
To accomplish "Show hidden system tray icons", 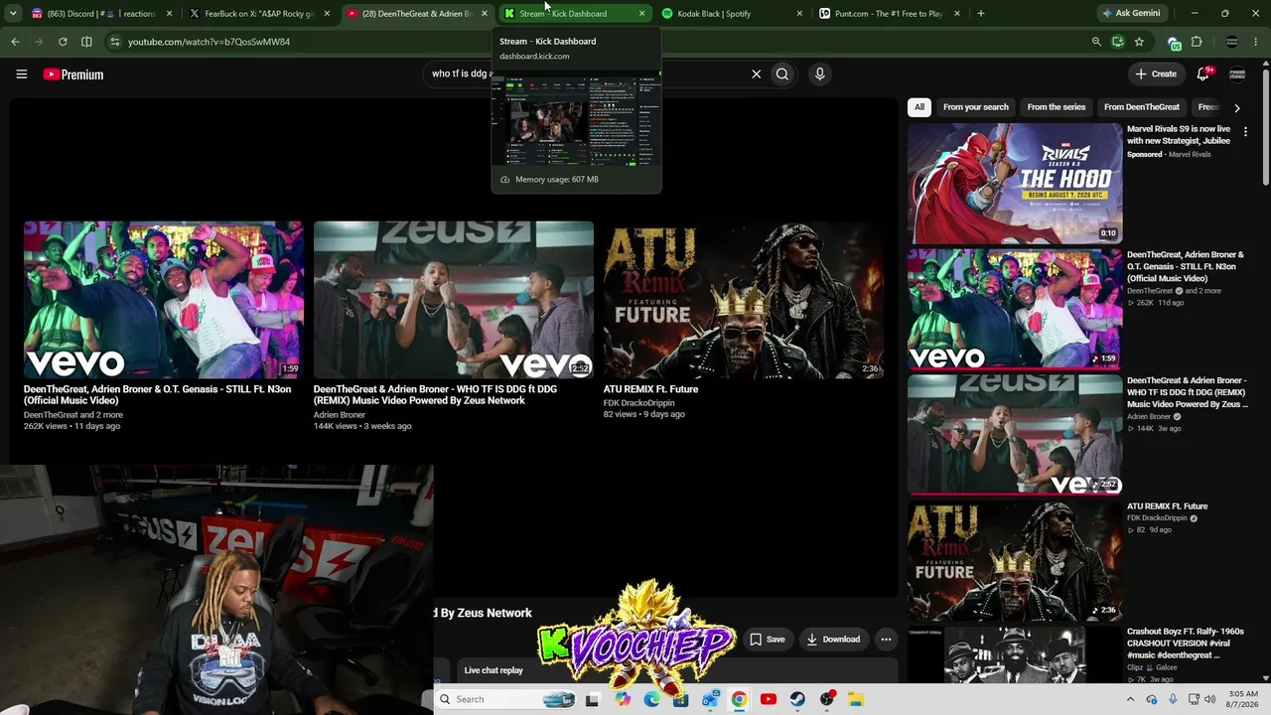I will pyautogui.click(x=1130, y=699).
